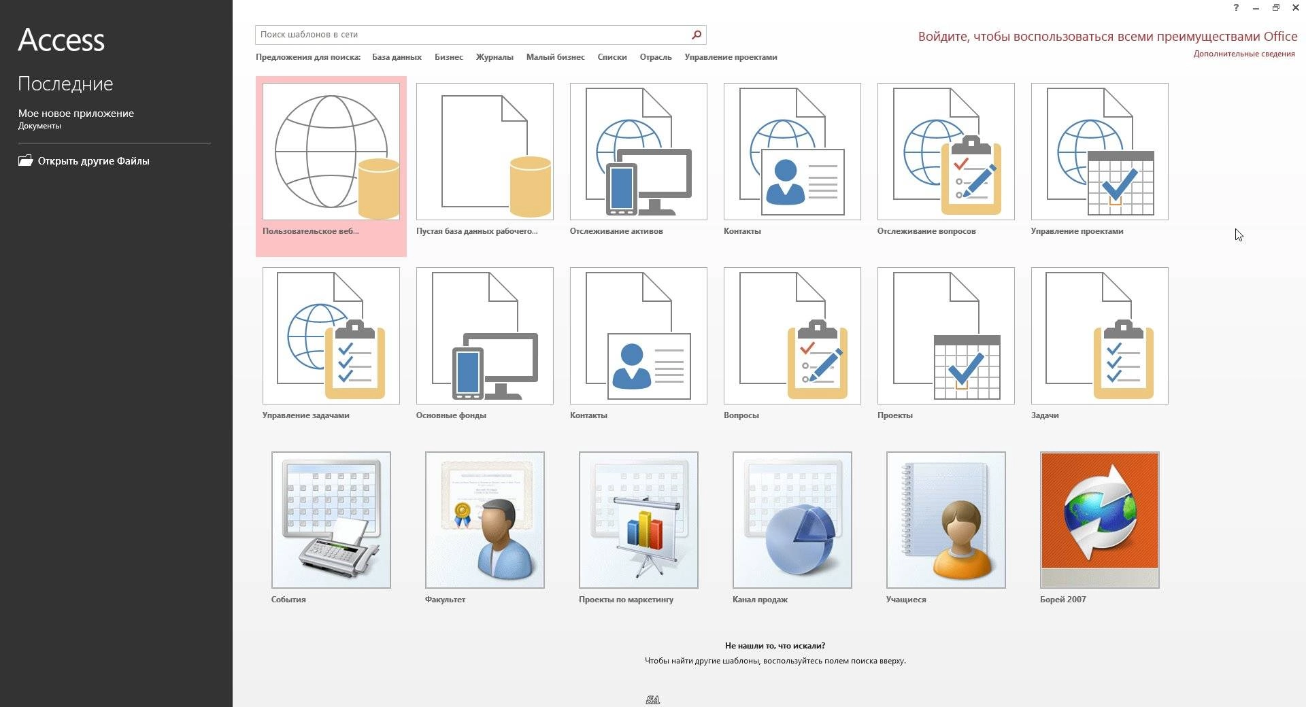Click the 'События' caption text

[288, 600]
